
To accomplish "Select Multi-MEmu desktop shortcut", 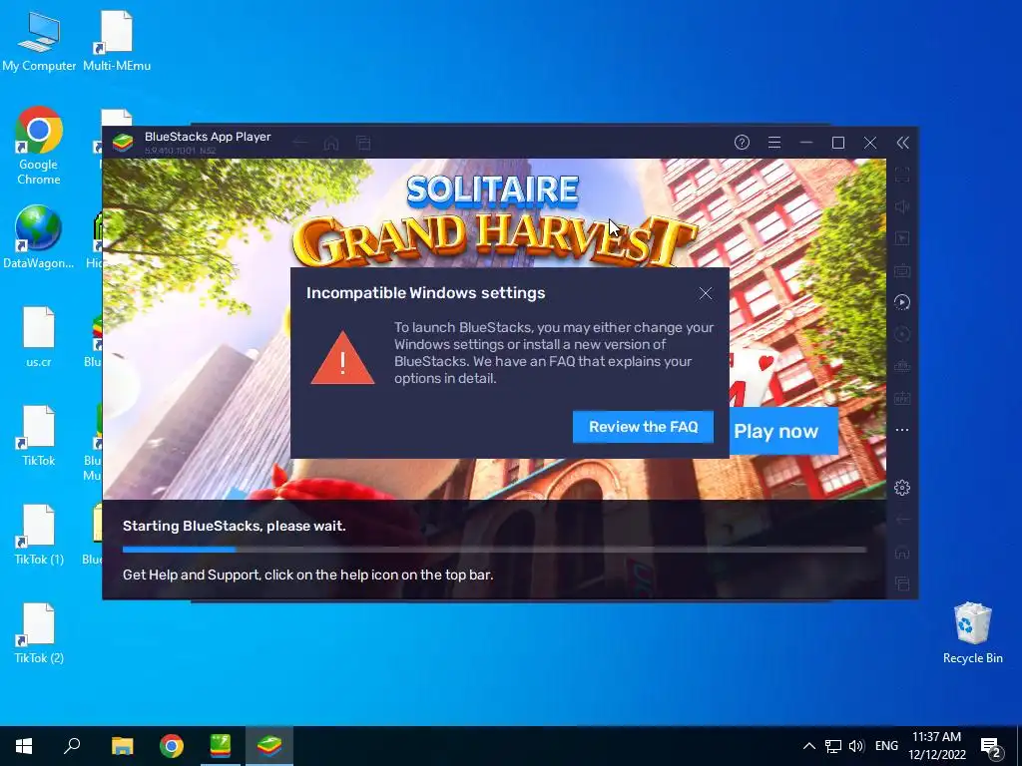I will [x=117, y=42].
